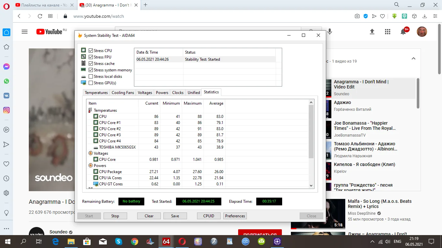Screen dimensions: 442x248
Task: Open Chrome from the taskbar
Action: click(x=135, y=242)
